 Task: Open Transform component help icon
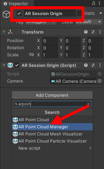(x=86, y=32)
